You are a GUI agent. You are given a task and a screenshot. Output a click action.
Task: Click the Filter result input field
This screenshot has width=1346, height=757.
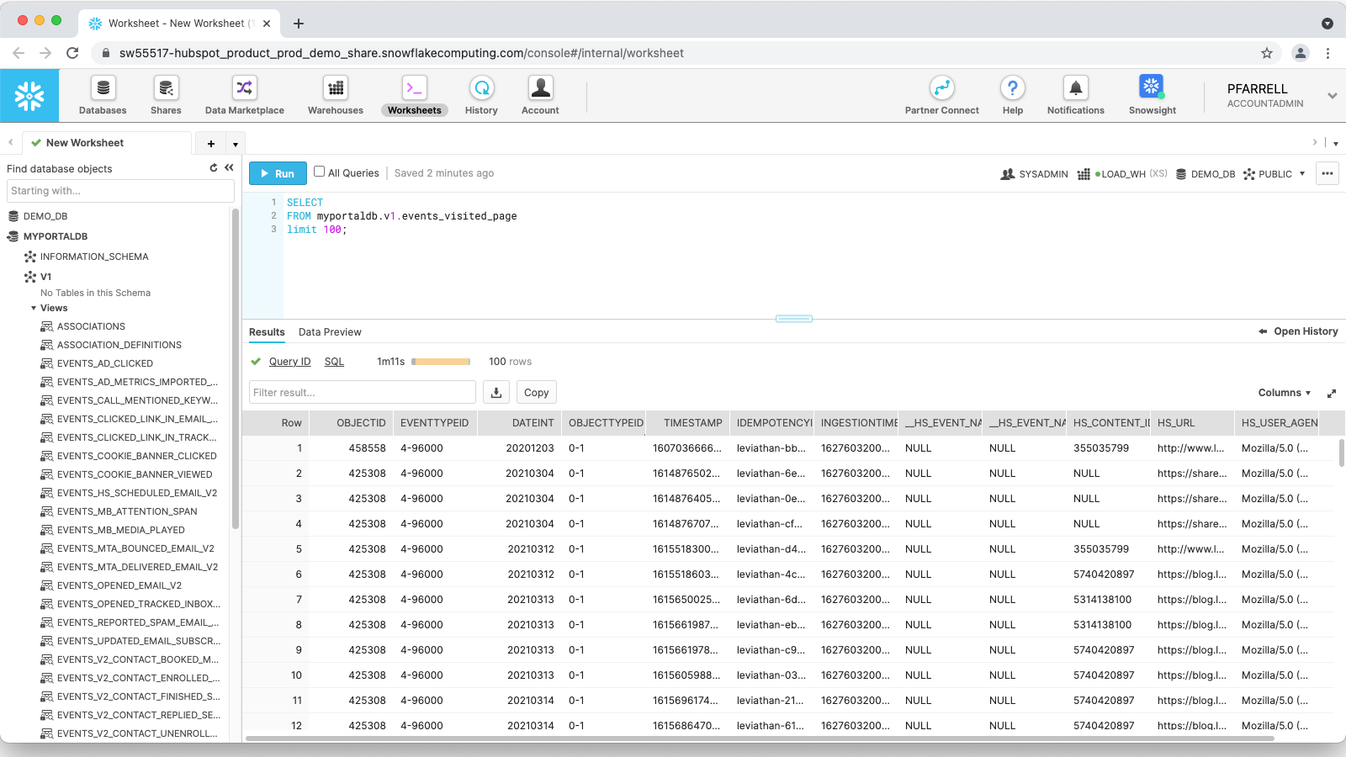[363, 393]
